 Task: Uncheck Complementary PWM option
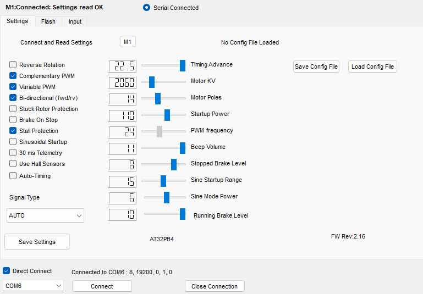click(x=13, y=76)
